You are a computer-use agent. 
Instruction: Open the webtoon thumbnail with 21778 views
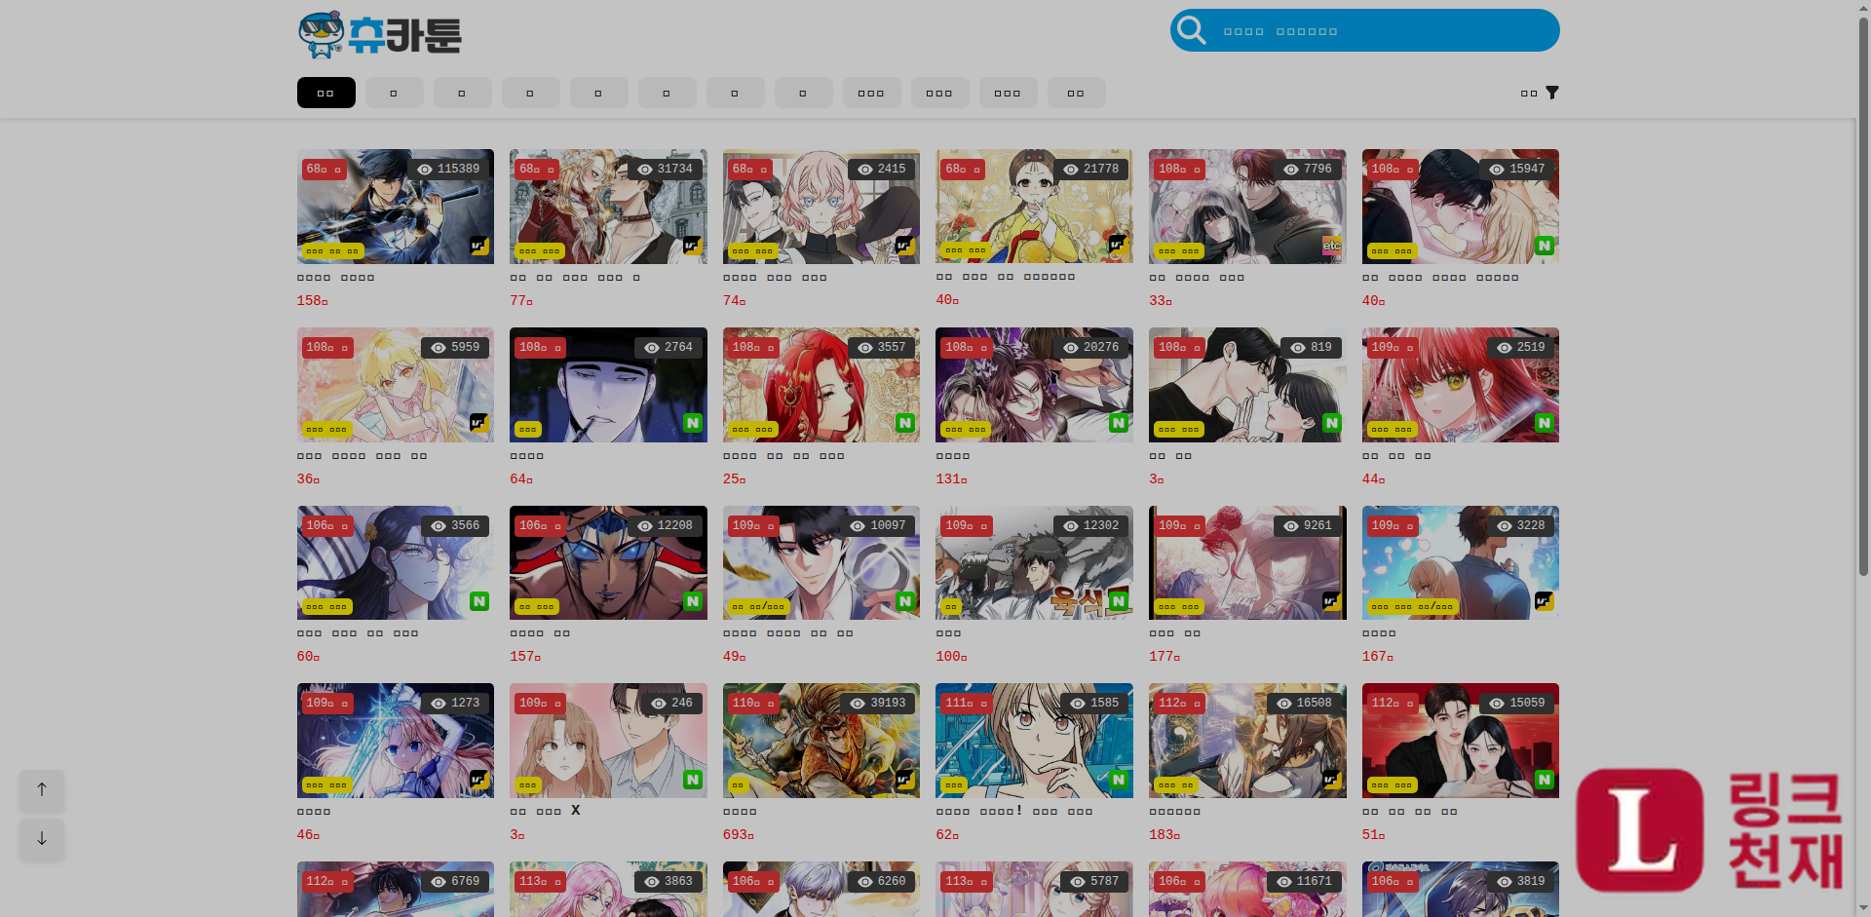1034,207
